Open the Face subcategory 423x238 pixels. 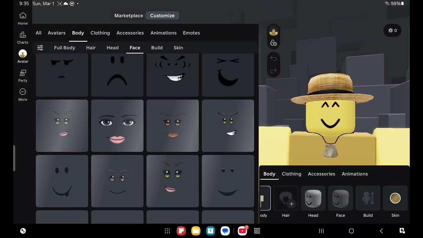(x=135, y=48)
